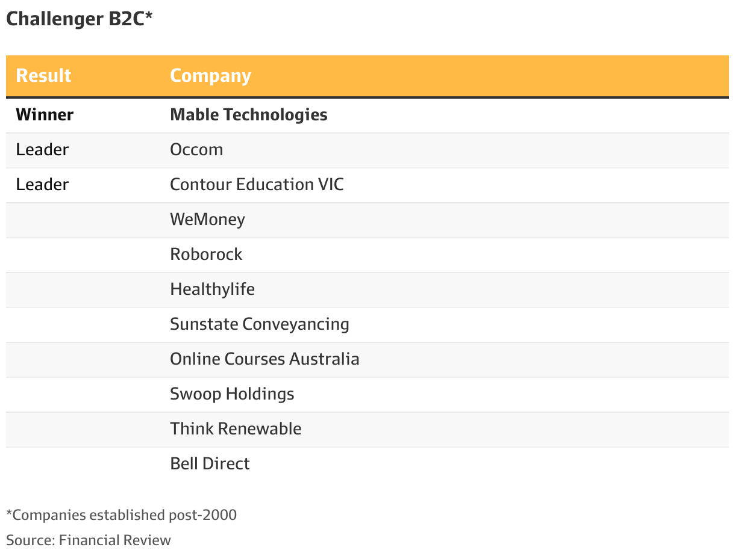Screen dimensions: 735x556
Task: Click the Companies established post-2000 footnote
Action: [122, 515]
